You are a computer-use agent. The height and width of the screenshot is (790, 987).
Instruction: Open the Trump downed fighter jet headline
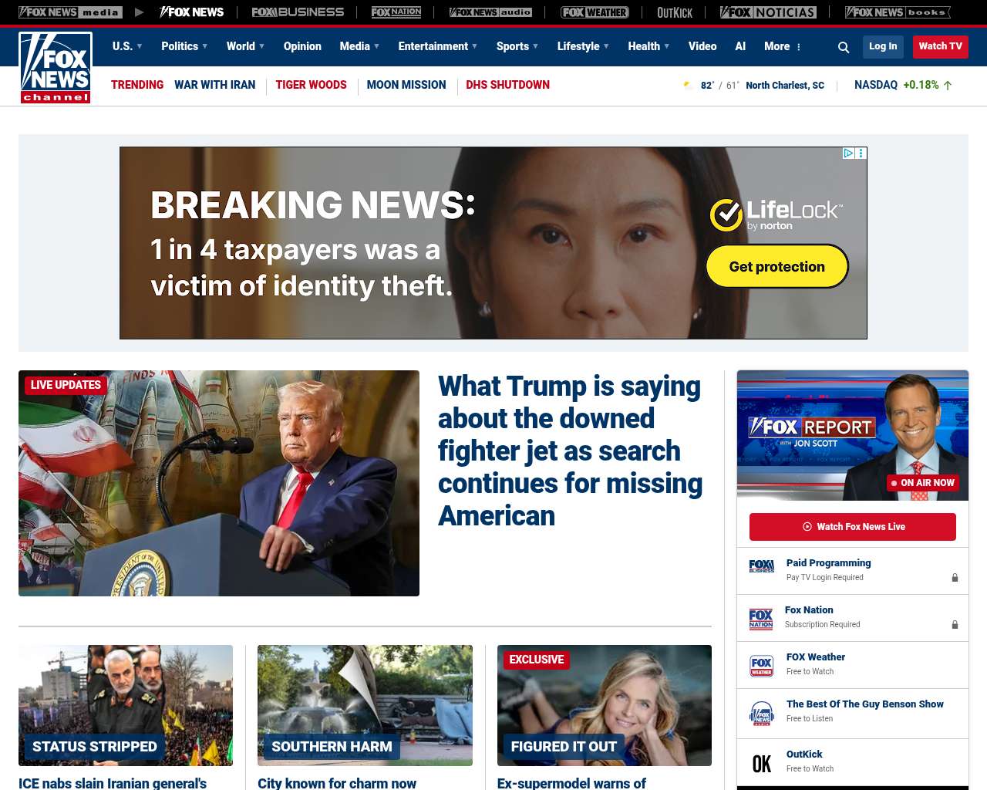point(570,451)
